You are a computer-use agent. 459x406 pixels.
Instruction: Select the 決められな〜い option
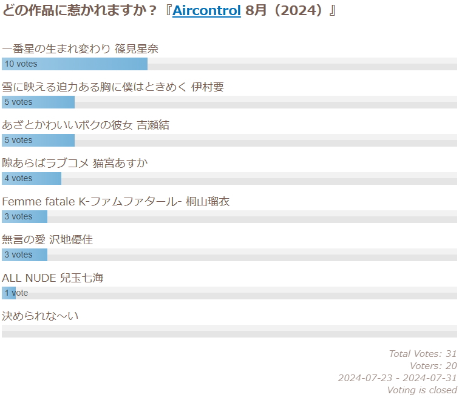point(40,316)
